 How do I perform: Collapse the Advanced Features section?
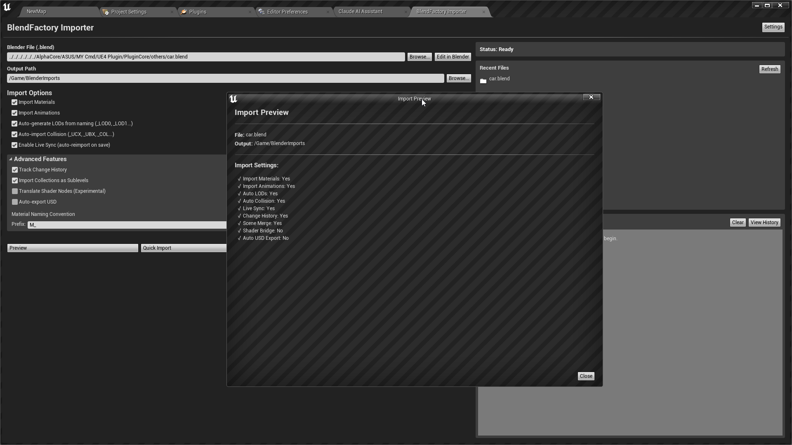point(11,159)
